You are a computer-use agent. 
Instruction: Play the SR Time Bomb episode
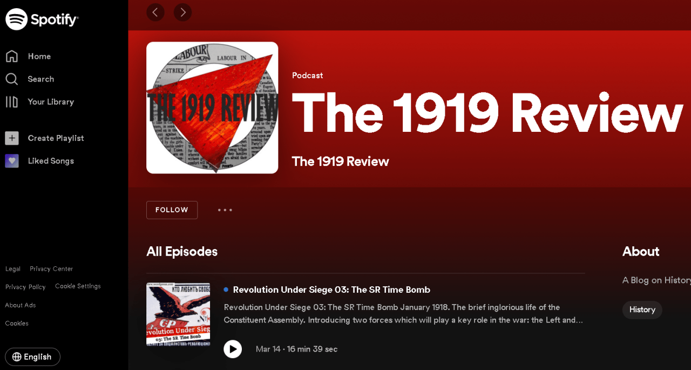coord(233,349)
